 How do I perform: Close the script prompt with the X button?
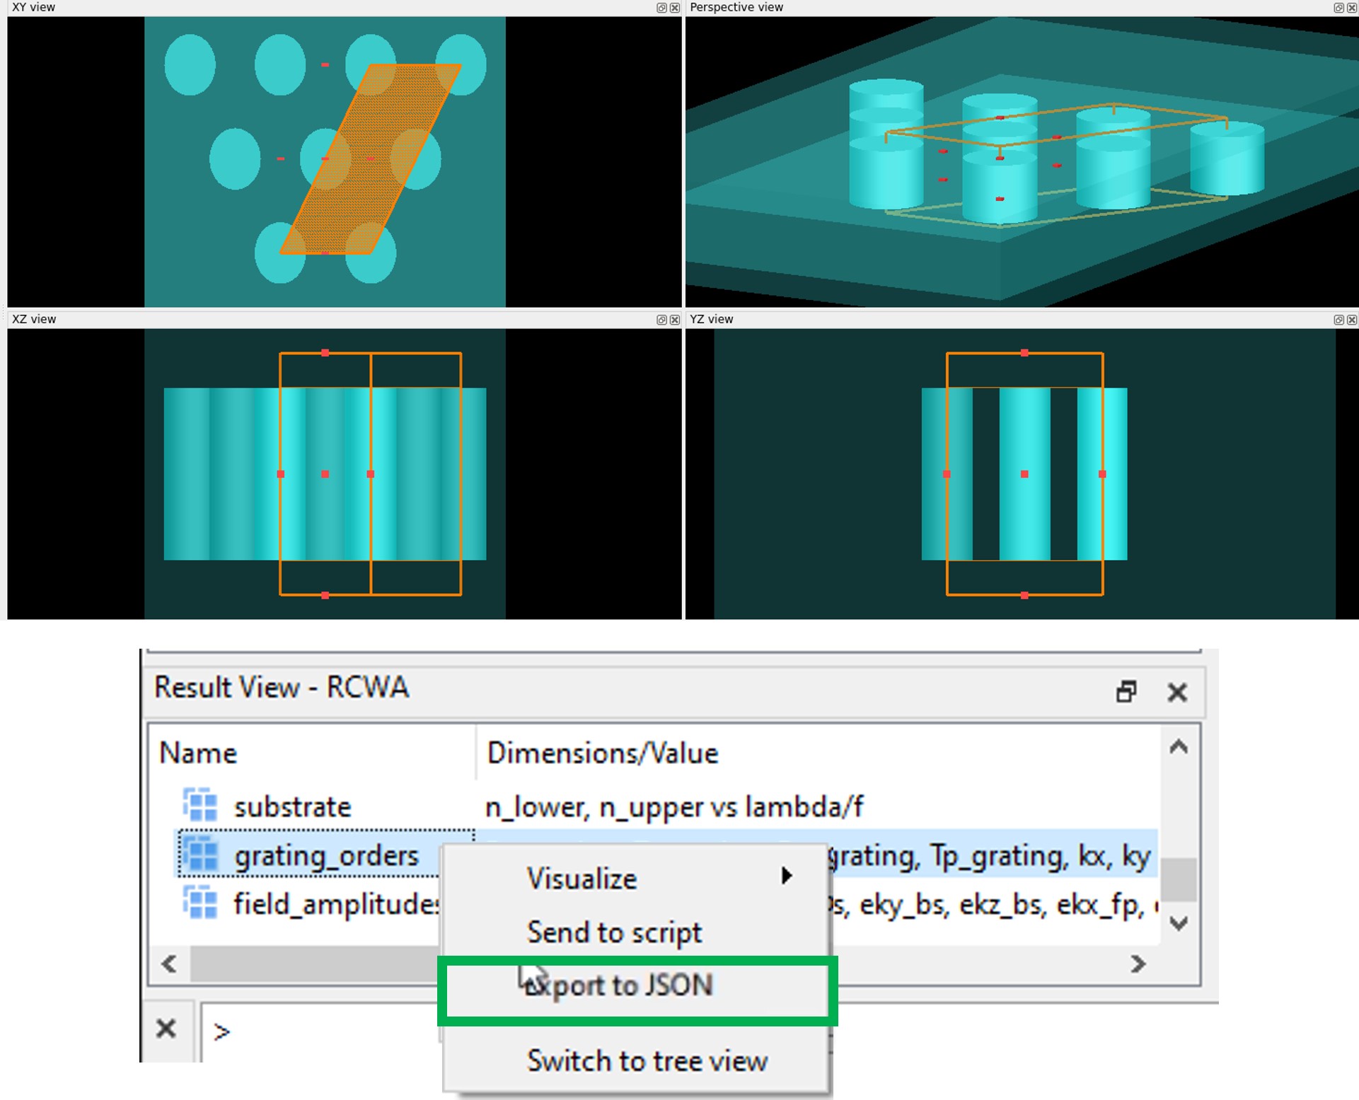tap(166, 1028)
